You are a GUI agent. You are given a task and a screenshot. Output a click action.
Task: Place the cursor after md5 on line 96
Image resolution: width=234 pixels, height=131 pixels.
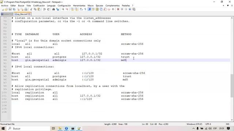128,80
